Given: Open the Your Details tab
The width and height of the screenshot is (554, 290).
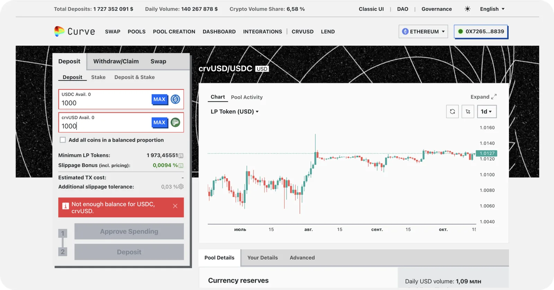Looking at the screenshot, I should pyautogui.click(x=262, y=258).
